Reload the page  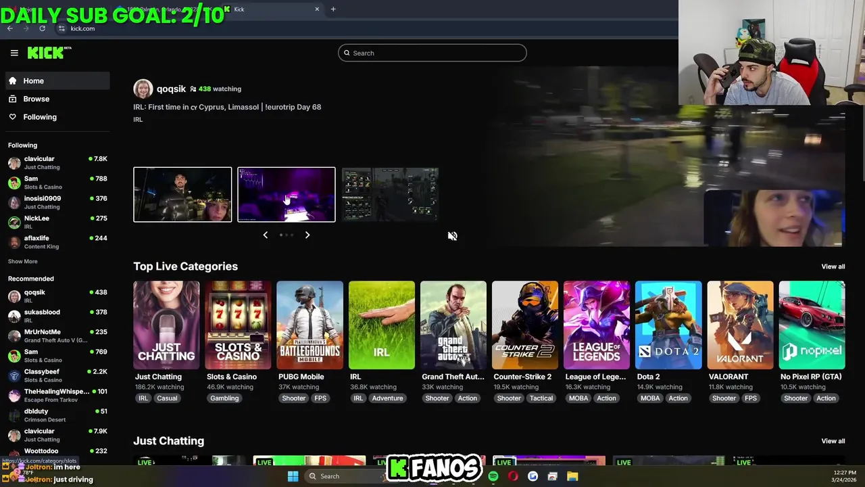(x=42, y=28)
